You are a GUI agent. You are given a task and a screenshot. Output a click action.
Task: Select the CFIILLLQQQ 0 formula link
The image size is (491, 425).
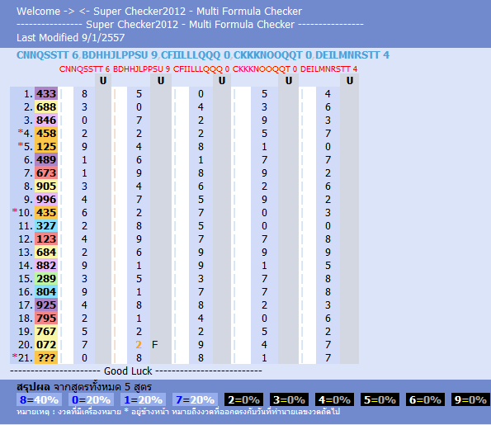pyautogui.click(x=196, y=55)
